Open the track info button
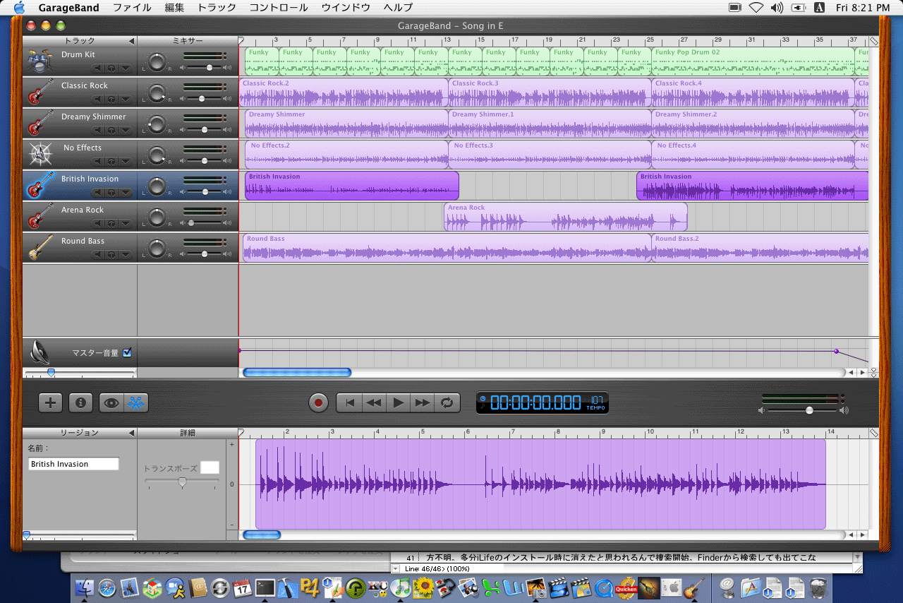 [x=80, y=402]
